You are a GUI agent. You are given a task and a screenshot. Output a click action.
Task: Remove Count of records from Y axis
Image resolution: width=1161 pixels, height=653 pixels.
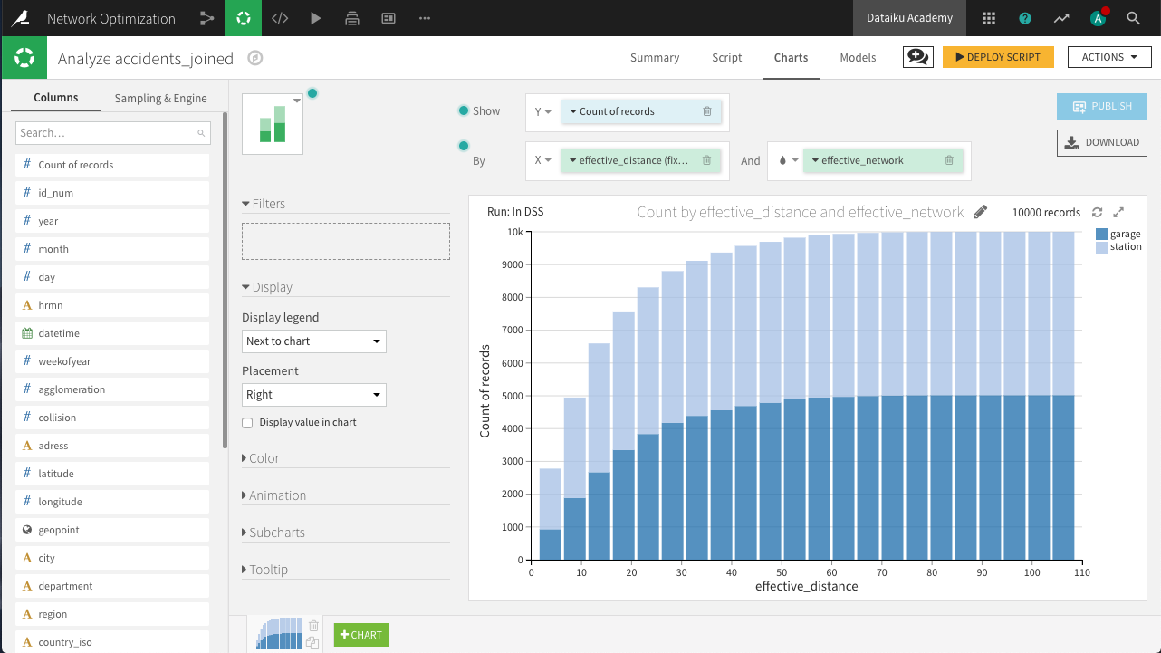707,111
